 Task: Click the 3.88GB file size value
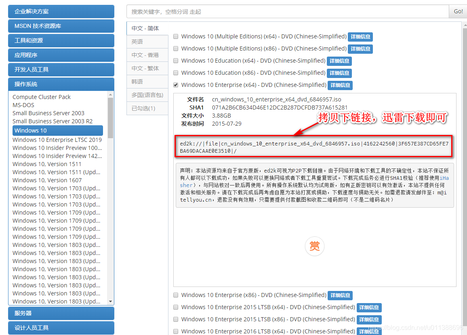coord(221,115)
